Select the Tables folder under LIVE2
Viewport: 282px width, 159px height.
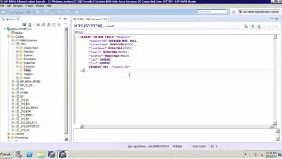[27, 70]
